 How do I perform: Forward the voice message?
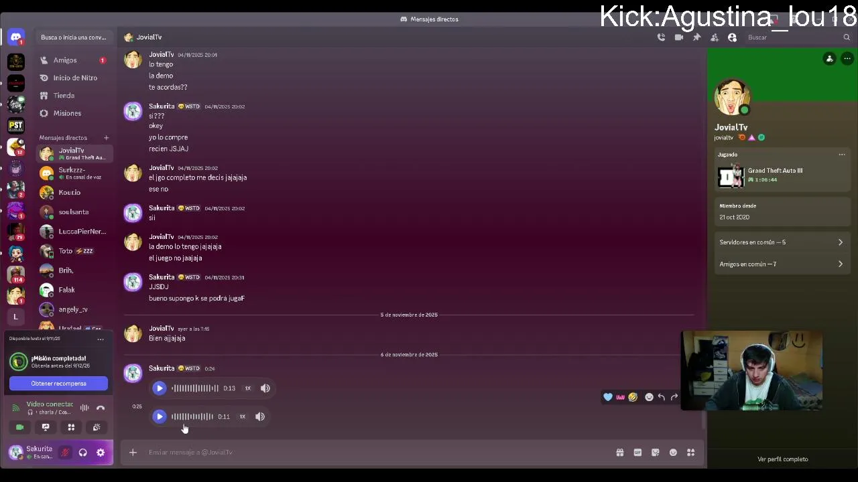click(674, 397)
